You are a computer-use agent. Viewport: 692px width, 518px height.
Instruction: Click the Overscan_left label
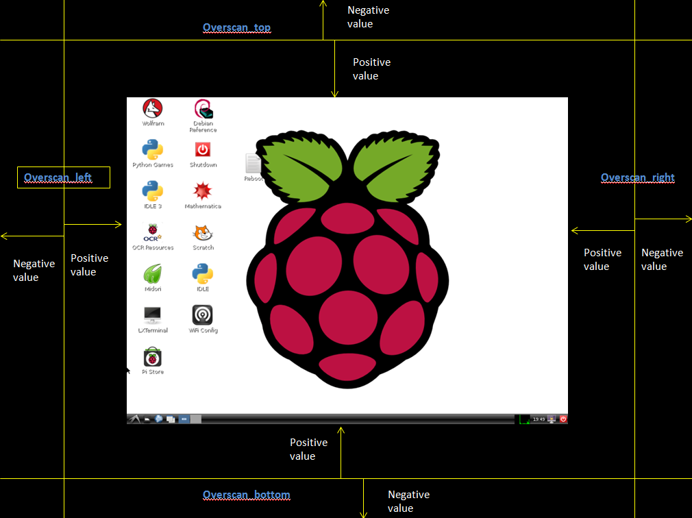coord(58,177)
